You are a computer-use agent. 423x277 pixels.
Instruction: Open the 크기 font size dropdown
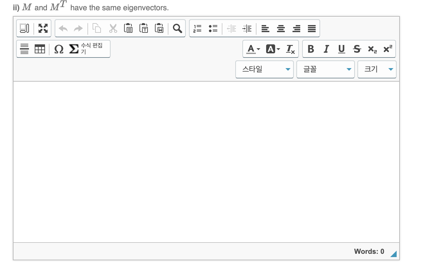tap(377, 69)
